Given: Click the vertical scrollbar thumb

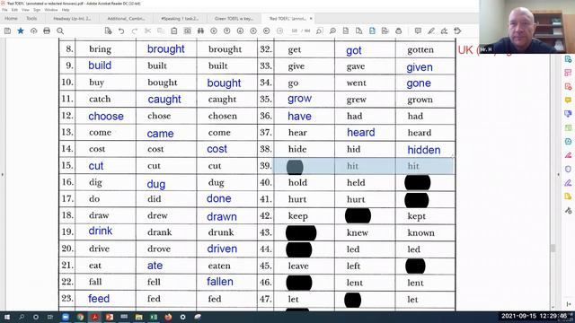Looking at the screenshot, I should click(x=553, y=248).
